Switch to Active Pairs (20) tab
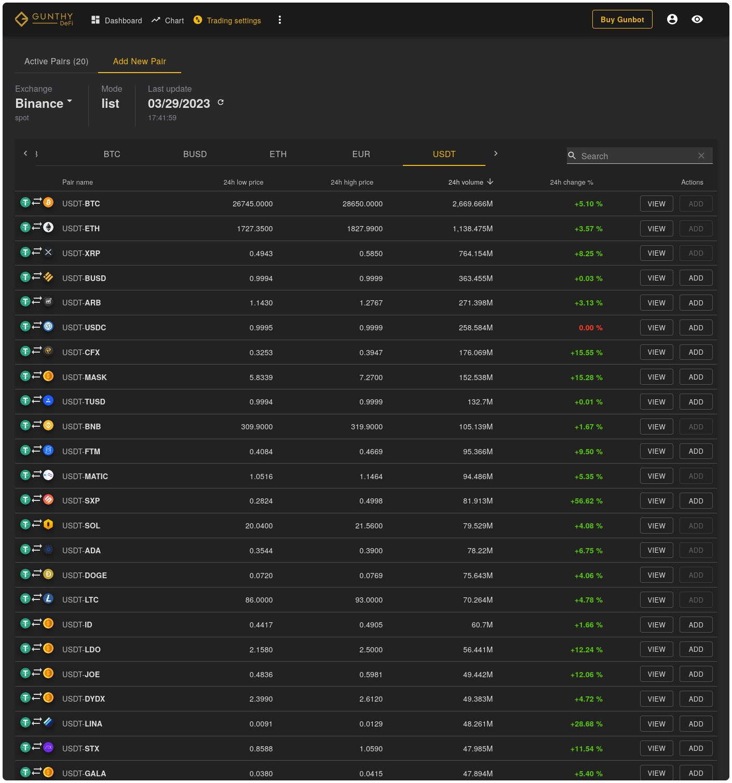The height and width of the screenshot is (783, 732). click(57, 61)
